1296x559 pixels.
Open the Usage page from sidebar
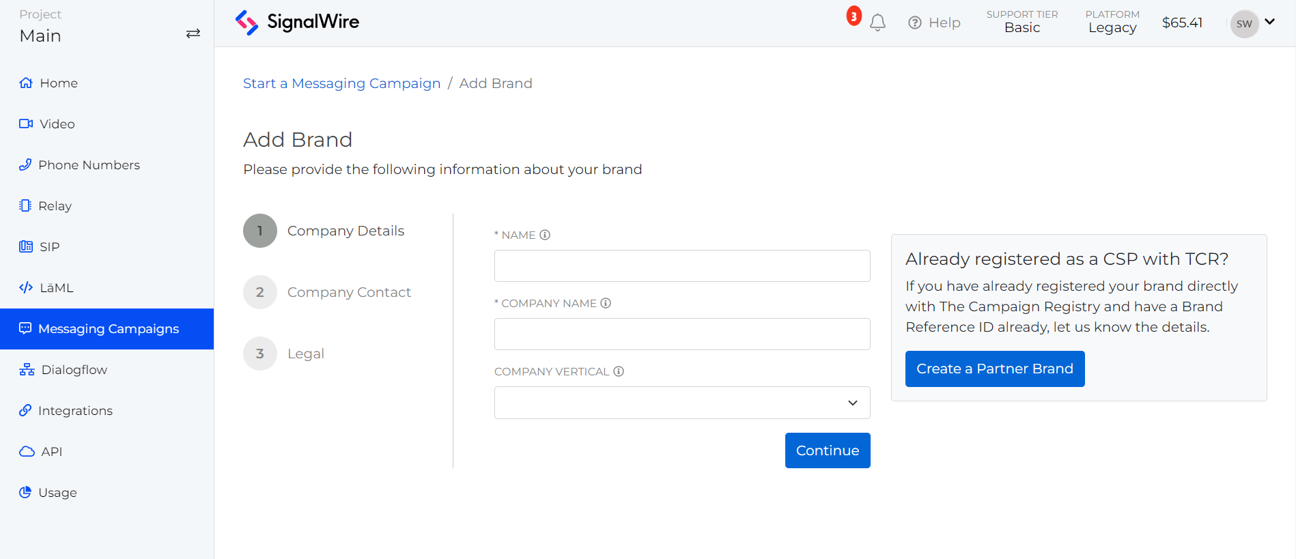57,493
